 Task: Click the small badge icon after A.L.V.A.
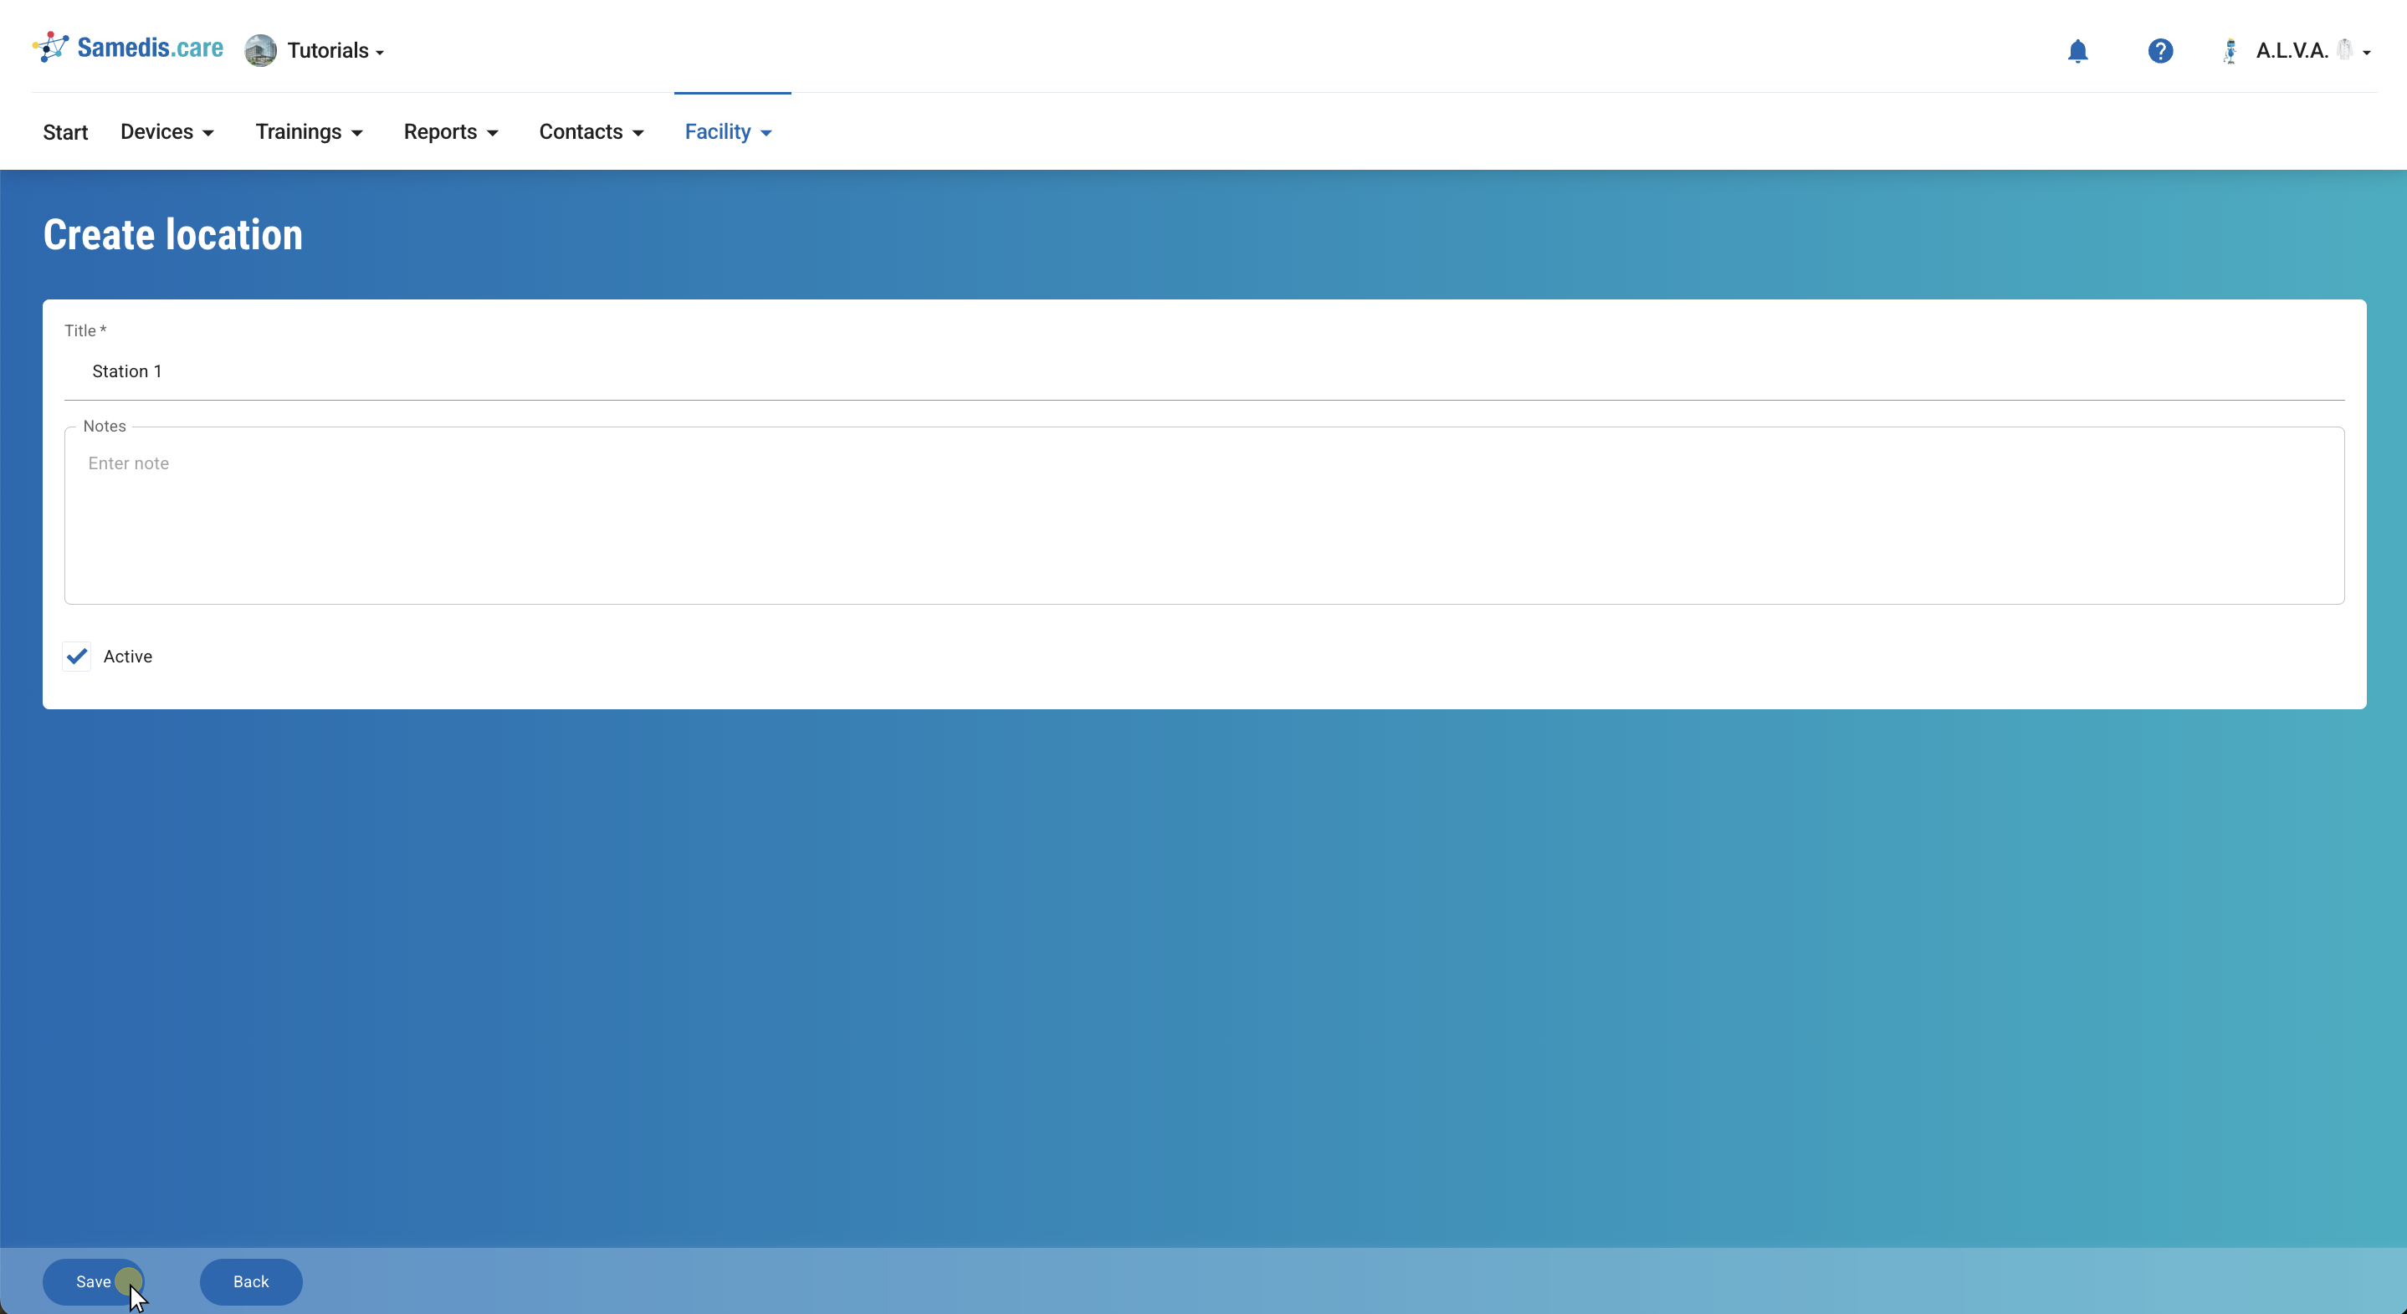click(x=2344, y=49)
